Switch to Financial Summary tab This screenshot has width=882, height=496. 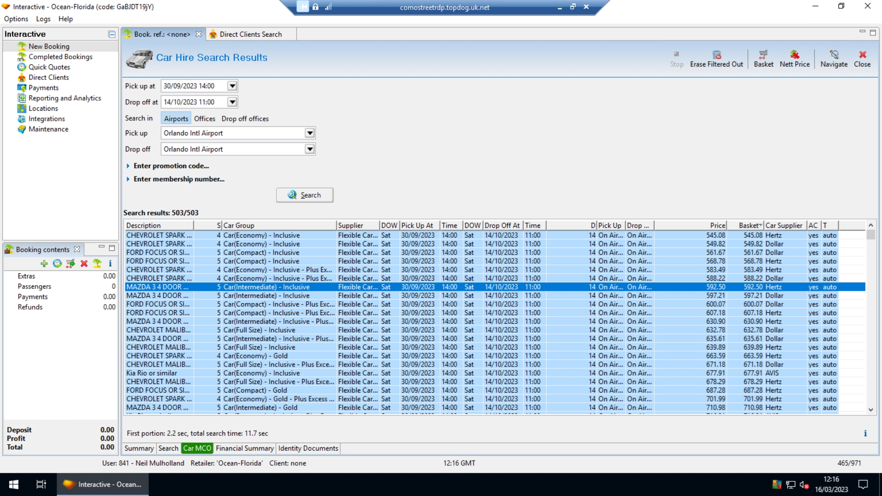244,448
